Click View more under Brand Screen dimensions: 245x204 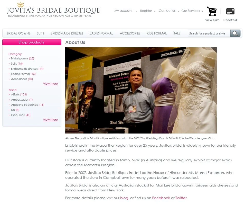50,120
